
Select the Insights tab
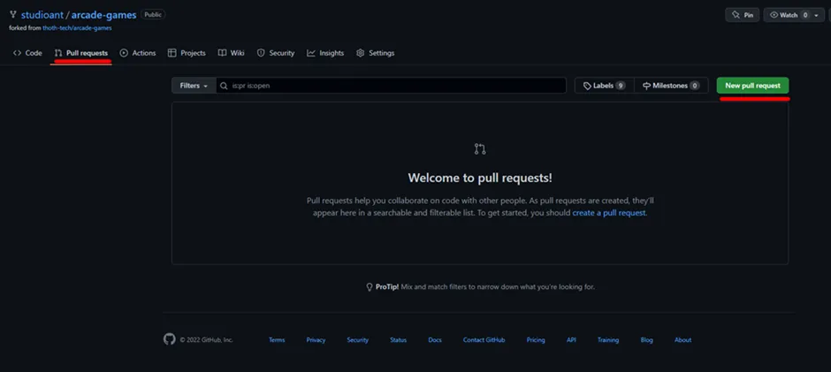click(x=325, y=53)
